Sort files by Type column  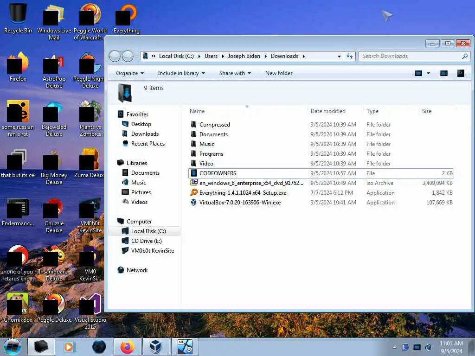click(372, 111)
